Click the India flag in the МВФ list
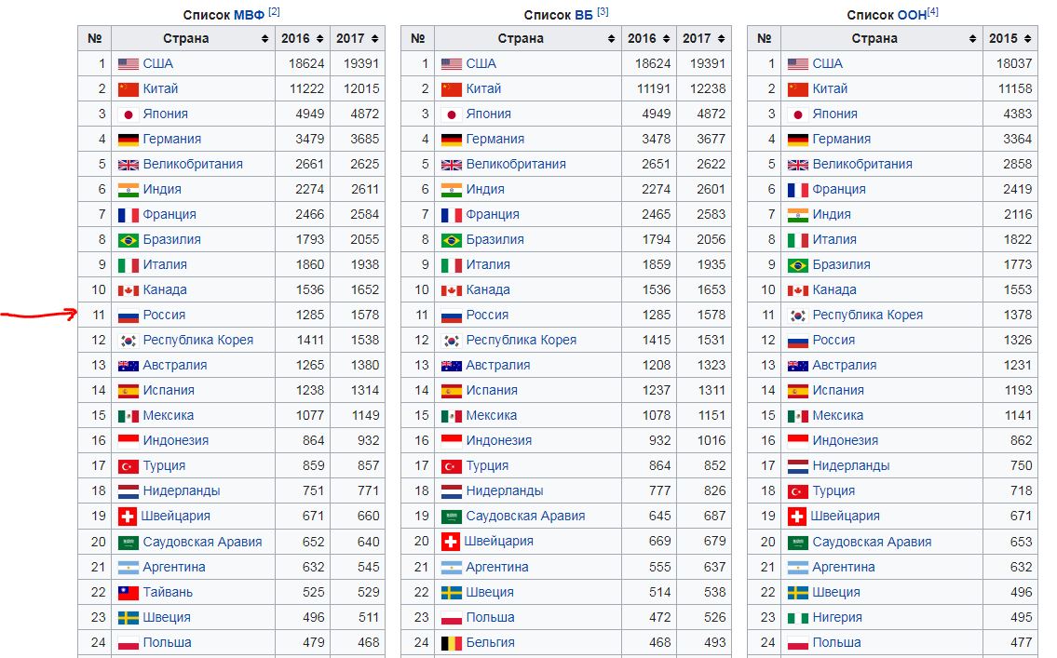Viewport: 1057px width, 658px height. [x=129, y=190]
